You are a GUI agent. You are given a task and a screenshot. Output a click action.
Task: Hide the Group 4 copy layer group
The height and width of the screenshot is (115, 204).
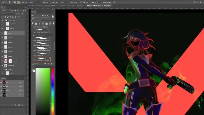pos(2,20)
